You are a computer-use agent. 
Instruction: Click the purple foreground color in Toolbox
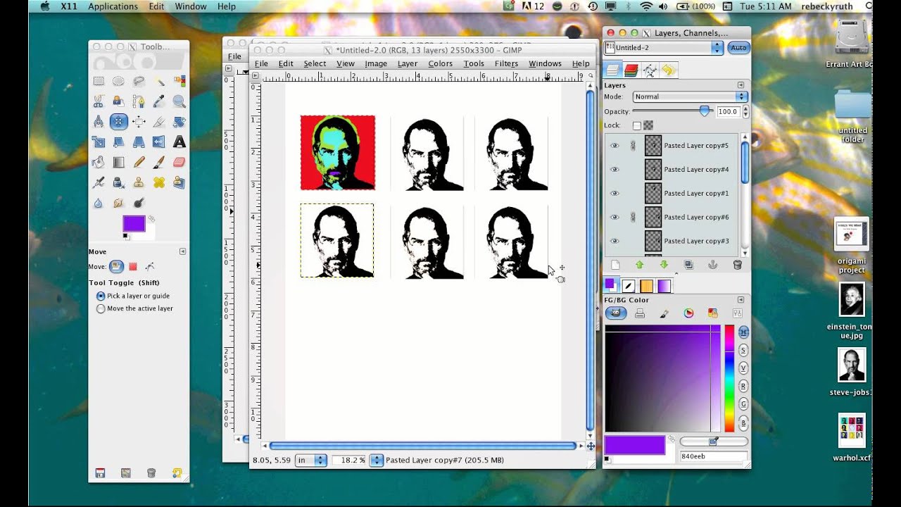133,223
